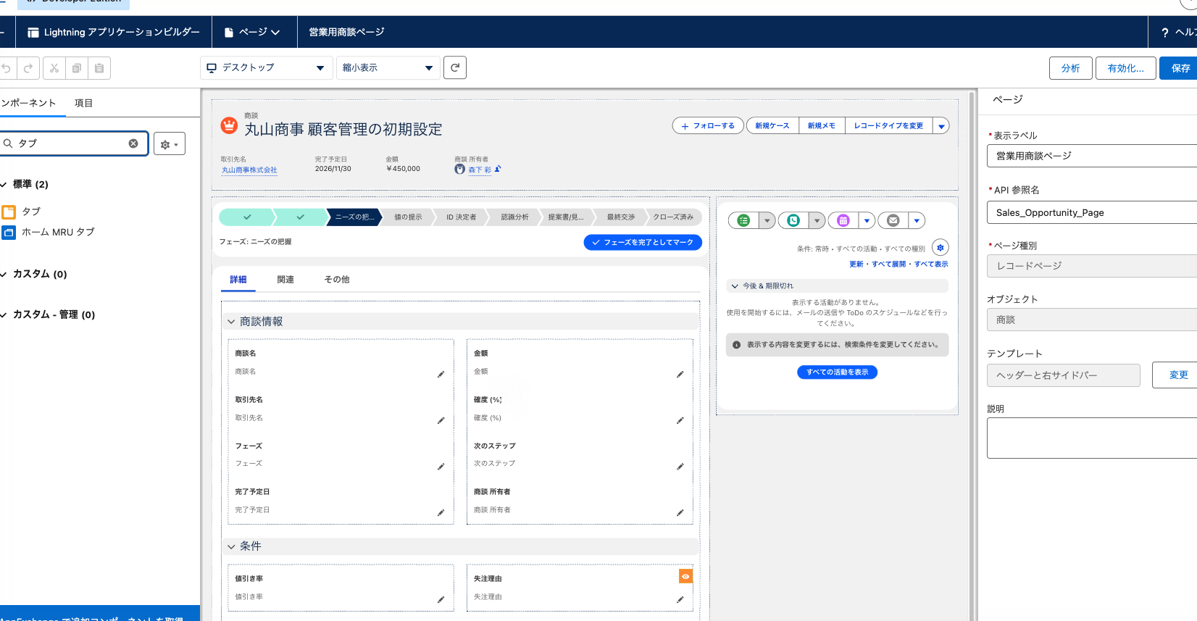
Task: Click the 表示ラベル input field
Action: 1092,156
